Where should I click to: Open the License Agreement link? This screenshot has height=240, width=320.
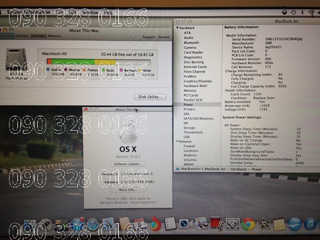143,202
